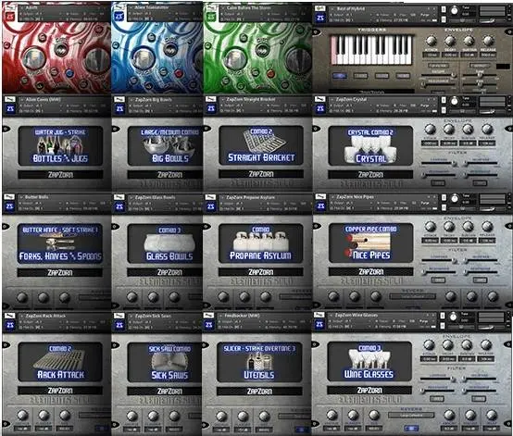Click the Sustain envelope knob in Nice Pipes
513x436 pixels.
pos(469,227)
